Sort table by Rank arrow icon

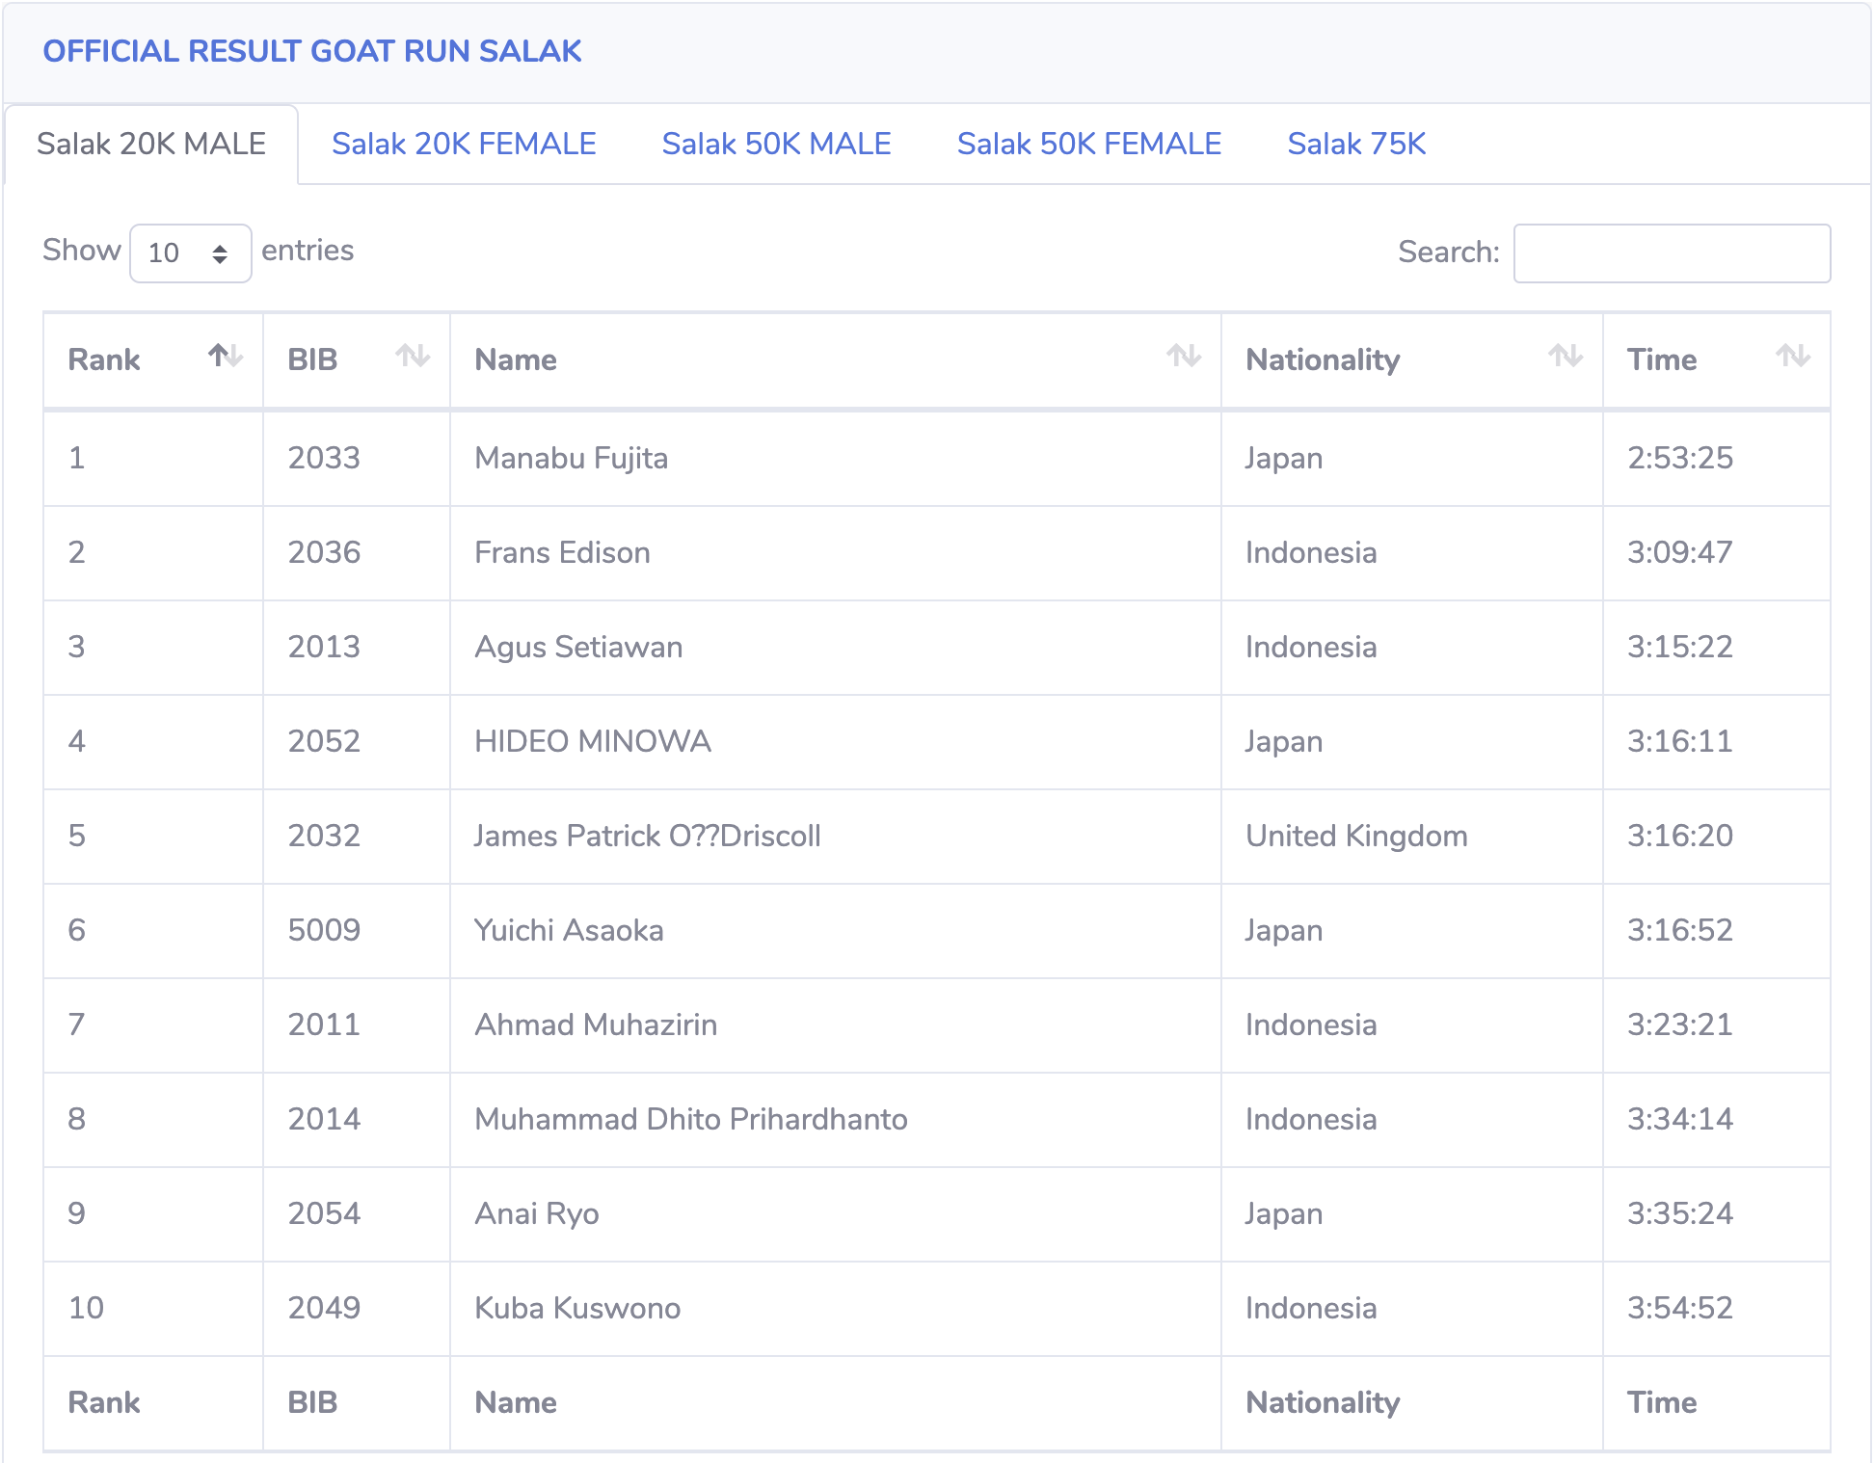tap(225, 356)
